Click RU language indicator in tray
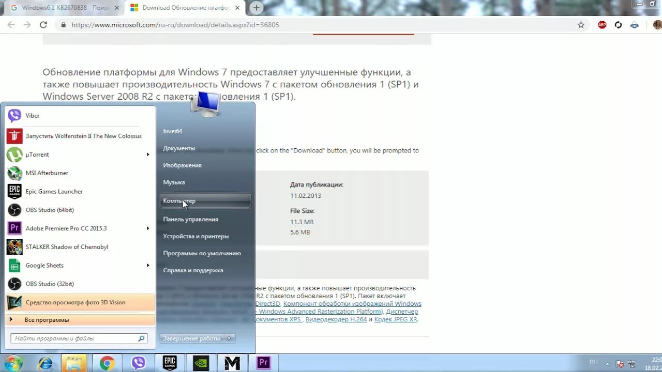Image resolution: width=662 pixels, height=372 pixels. (x=594, y=362)
